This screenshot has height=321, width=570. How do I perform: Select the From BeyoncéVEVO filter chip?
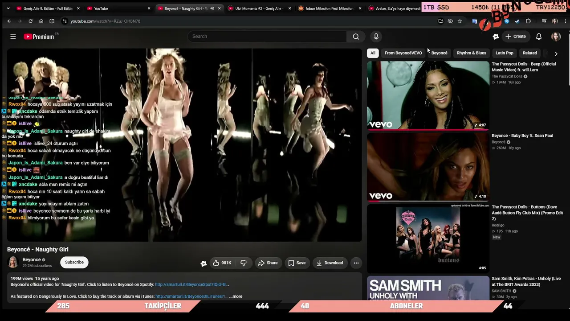(x=403, y=53)
